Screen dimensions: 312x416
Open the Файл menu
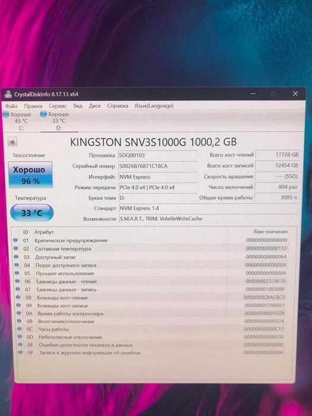[11, 106]
